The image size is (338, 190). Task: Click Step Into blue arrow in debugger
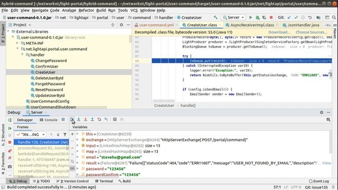(79, 119)
